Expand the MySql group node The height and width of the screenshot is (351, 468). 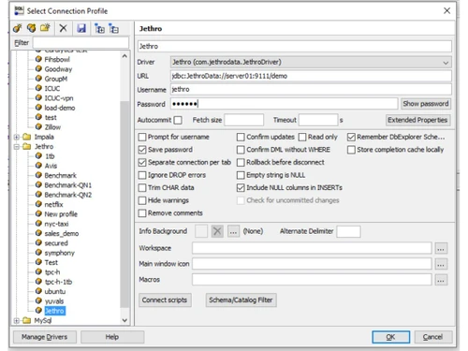point(17,320)
